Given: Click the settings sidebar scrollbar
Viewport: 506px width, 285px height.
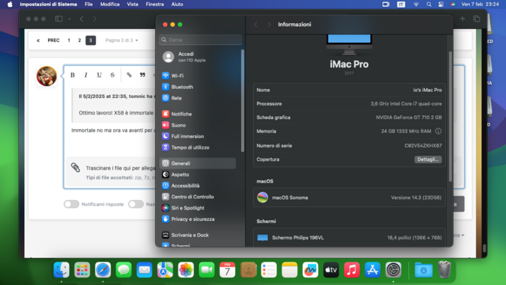Looking at the screenshot, I should pos(242,101).
